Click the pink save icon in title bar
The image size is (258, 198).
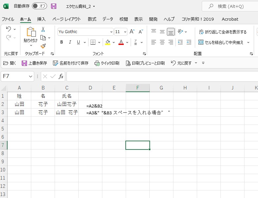tap(54, 6)
